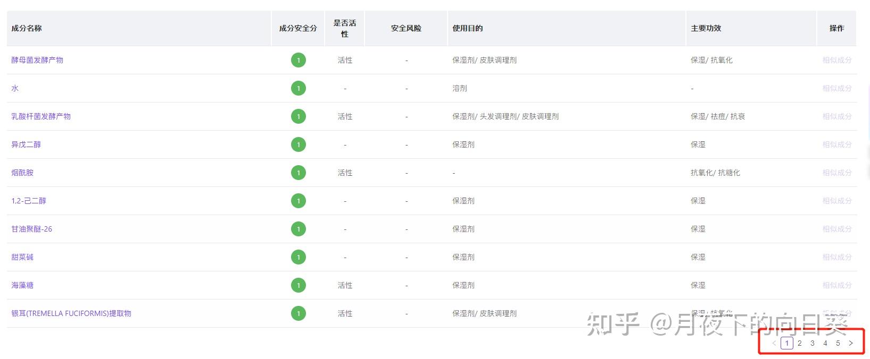Click the 异戊二醇 ingredient name
Image resolution: width=870 pixels, height=359 pixels.
(26, 144)
